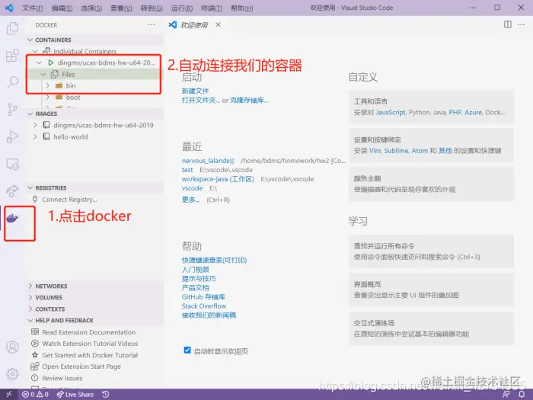Click the feedback icon in status bar
This screenshot has width=533, height=400.
point(506,394)
